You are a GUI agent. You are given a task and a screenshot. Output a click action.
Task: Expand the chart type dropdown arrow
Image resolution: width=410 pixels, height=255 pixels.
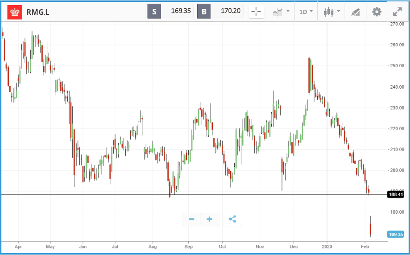339,11
